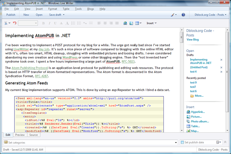The height and width of the screenshot is (154, 231).
Task: Open the Table menu
Action: (x=66, y=9)
